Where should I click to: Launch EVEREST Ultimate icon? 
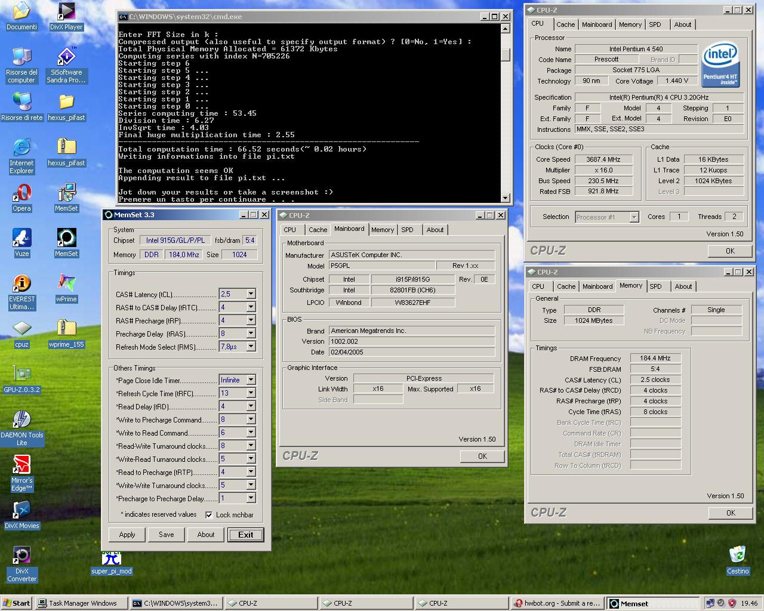21,292
